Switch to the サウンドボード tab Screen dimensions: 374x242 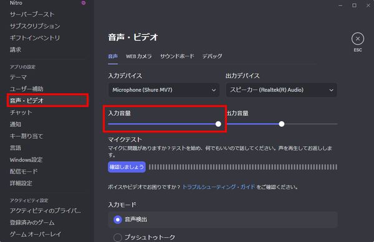(x=177, y=57)
